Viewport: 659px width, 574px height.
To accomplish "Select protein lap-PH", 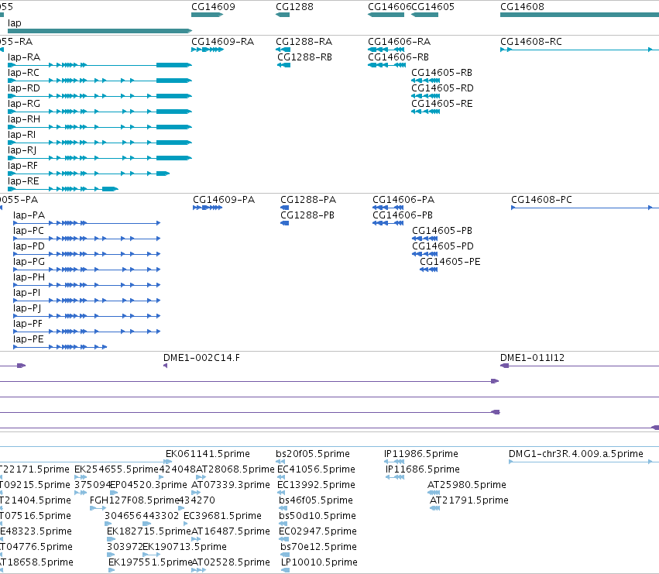I will (87, 285).
